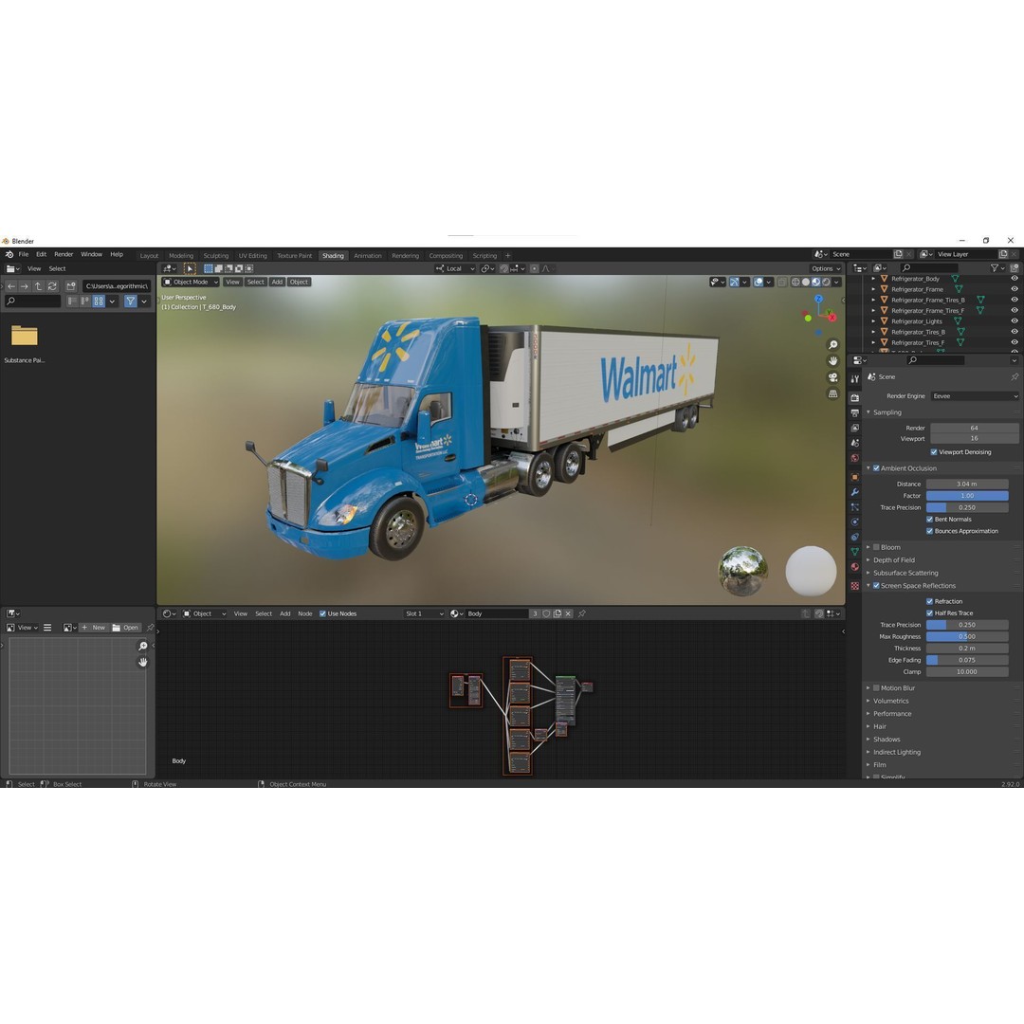Open the Node menu in shader editor

[305, 613]
